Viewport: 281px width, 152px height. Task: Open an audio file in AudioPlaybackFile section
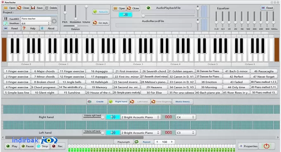[x=119, y=8]
